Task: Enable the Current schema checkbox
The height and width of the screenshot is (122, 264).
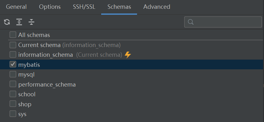Action: click(x=13, y=45)
